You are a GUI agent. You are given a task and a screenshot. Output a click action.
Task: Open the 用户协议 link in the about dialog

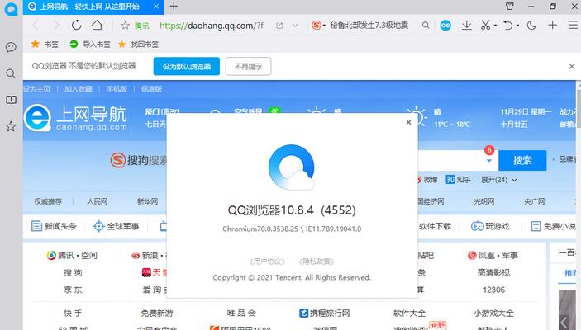click(267, 262)
